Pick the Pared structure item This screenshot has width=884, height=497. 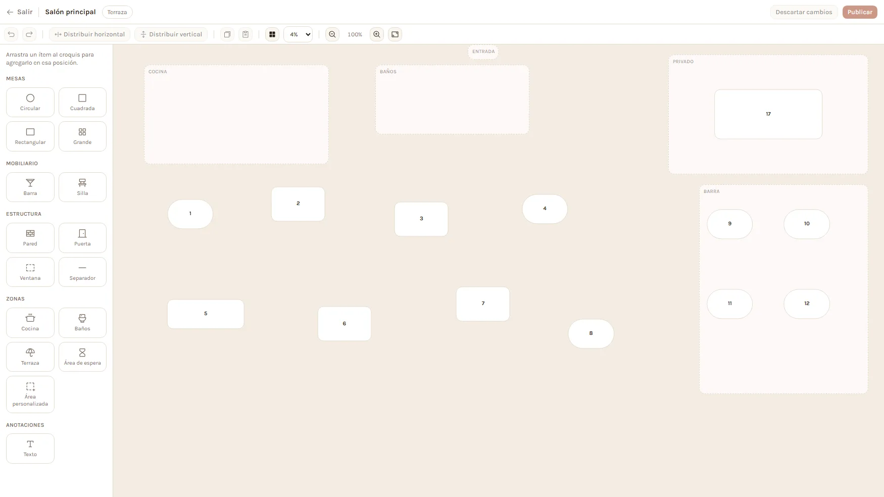tap(30, 238)
